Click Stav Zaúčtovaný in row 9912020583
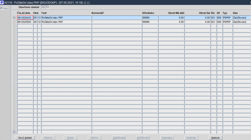 242,22
